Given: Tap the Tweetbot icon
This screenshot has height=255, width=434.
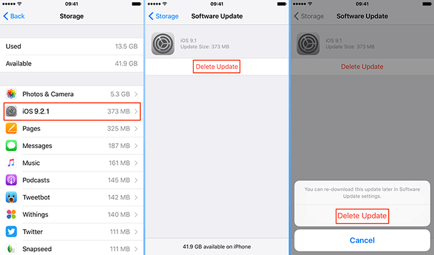Looking at the screenshot, I should click(x=11, y=197).
